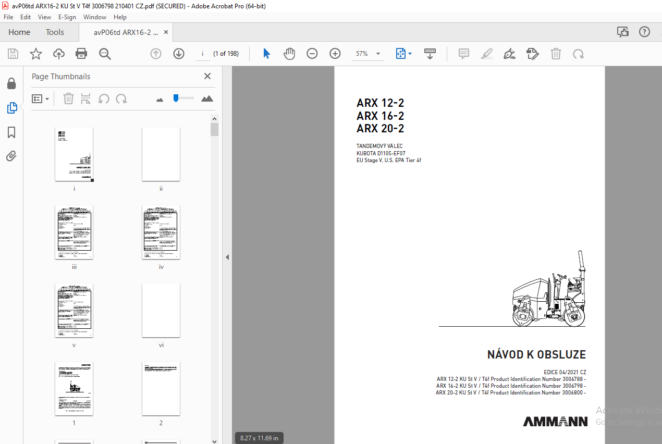Screen dimensions: 662x444
Task: Activate the Hand pan tool
Action: click(289, 54)
